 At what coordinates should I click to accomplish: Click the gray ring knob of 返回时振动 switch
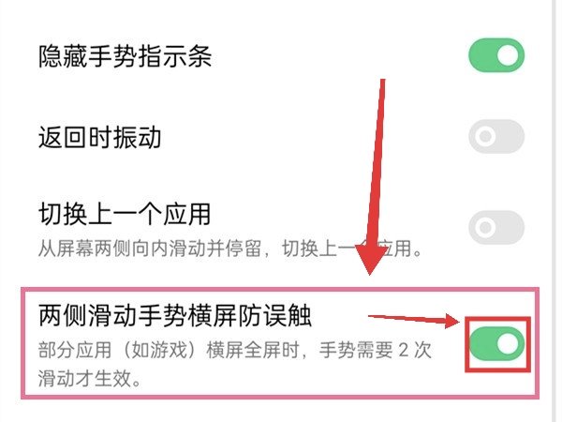click(x=485, y=136)
